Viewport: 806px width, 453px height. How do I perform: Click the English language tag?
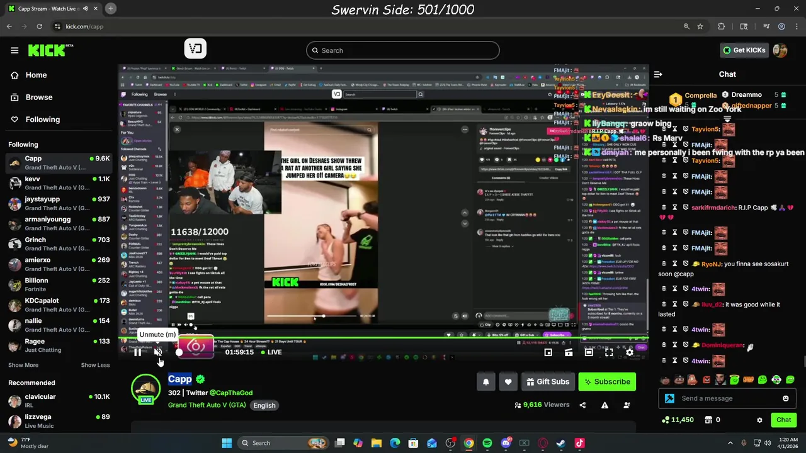pos(264,405)
